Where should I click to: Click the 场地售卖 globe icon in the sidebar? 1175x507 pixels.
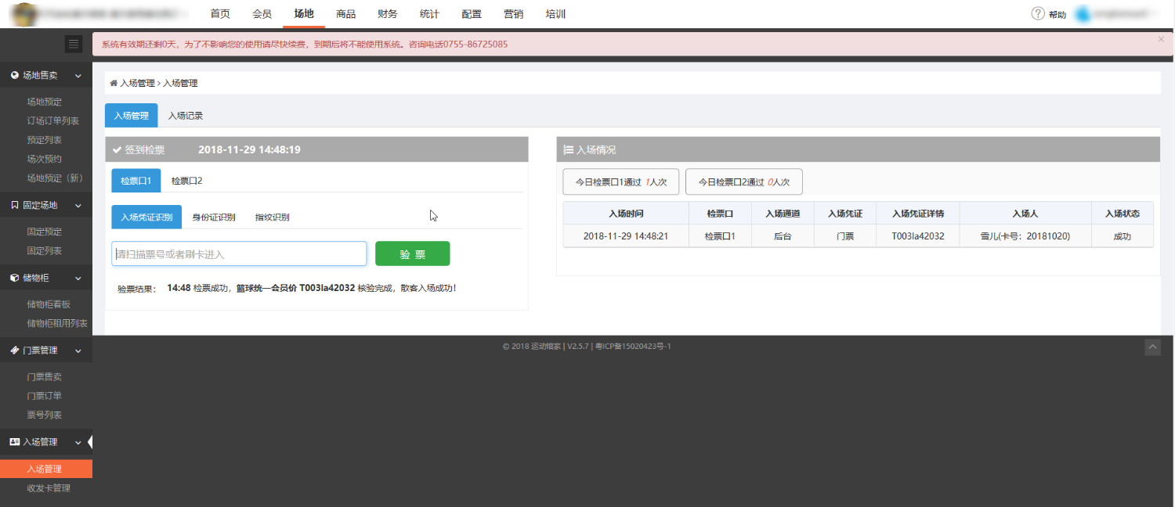(15, 76)
